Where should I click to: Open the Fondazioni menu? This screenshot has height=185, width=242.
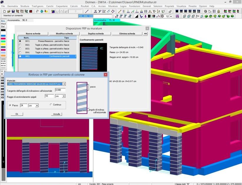pos(135,6)
